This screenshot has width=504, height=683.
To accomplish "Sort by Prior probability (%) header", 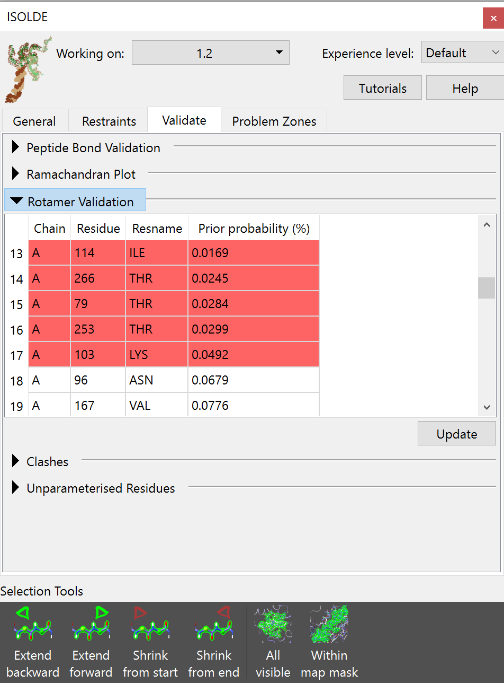I will point(254,229).
